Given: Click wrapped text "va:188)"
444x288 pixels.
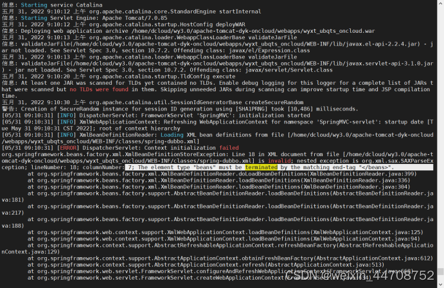Looking at the screenshot, I should pyautogui.click(x=13, y=226).
